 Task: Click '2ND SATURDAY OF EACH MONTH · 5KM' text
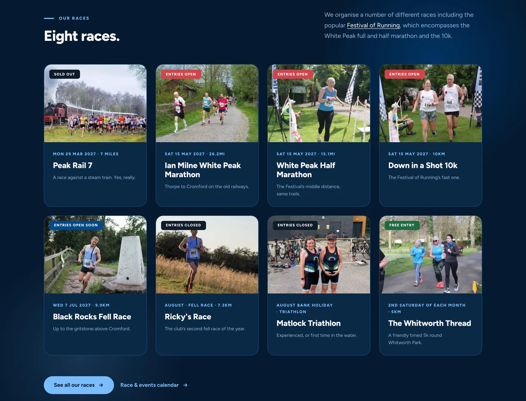click(427, 308)
